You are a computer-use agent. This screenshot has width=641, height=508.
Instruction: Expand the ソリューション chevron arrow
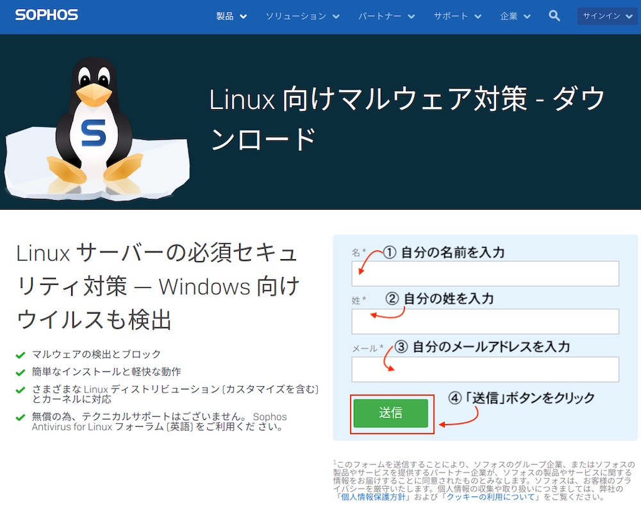point(336,17)
